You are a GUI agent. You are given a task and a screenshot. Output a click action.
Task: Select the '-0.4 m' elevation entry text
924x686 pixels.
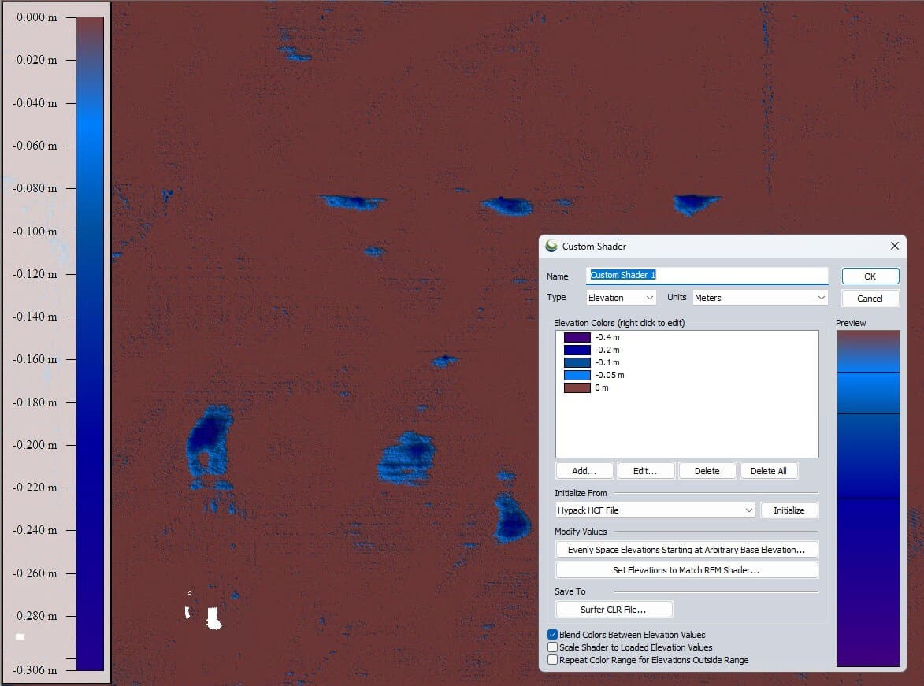tap(607, 337)
